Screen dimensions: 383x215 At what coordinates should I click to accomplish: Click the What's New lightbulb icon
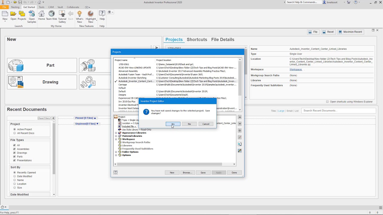tap(80, 14)
